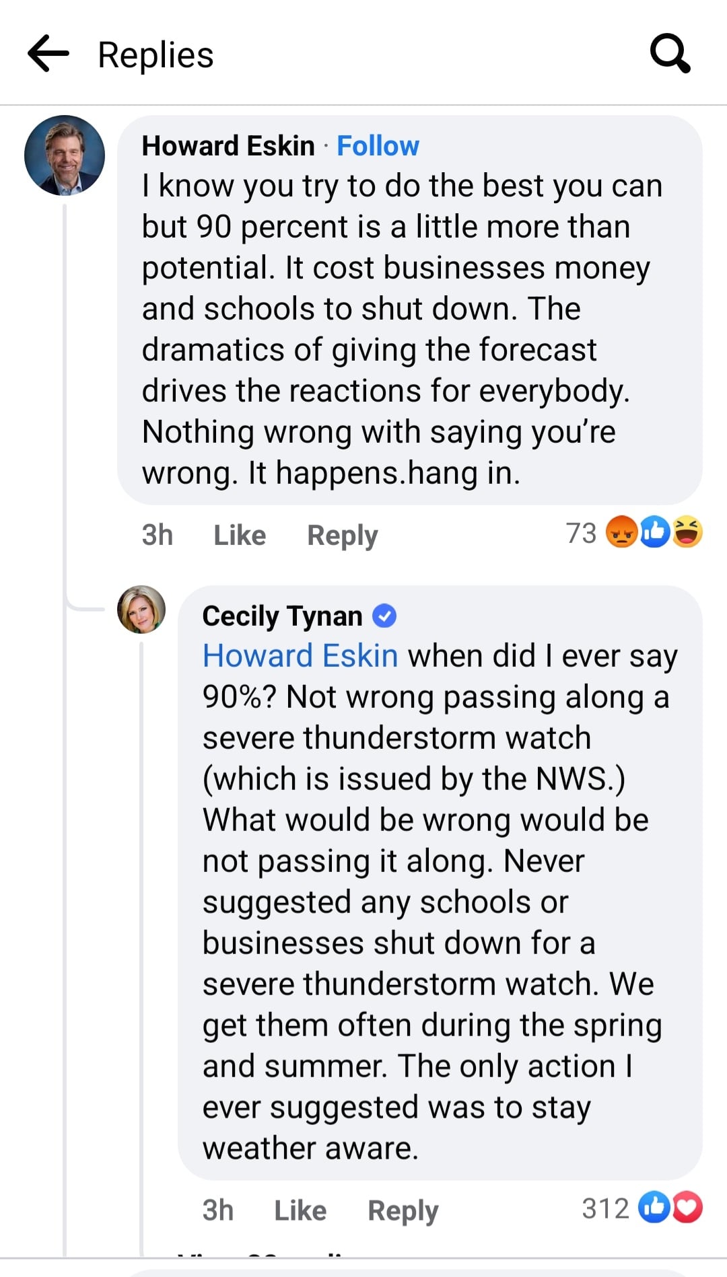The image size is (727, 1277).
Task: Tap the back arrow icon
Action: pyautogui.click(x=48, y=54)
